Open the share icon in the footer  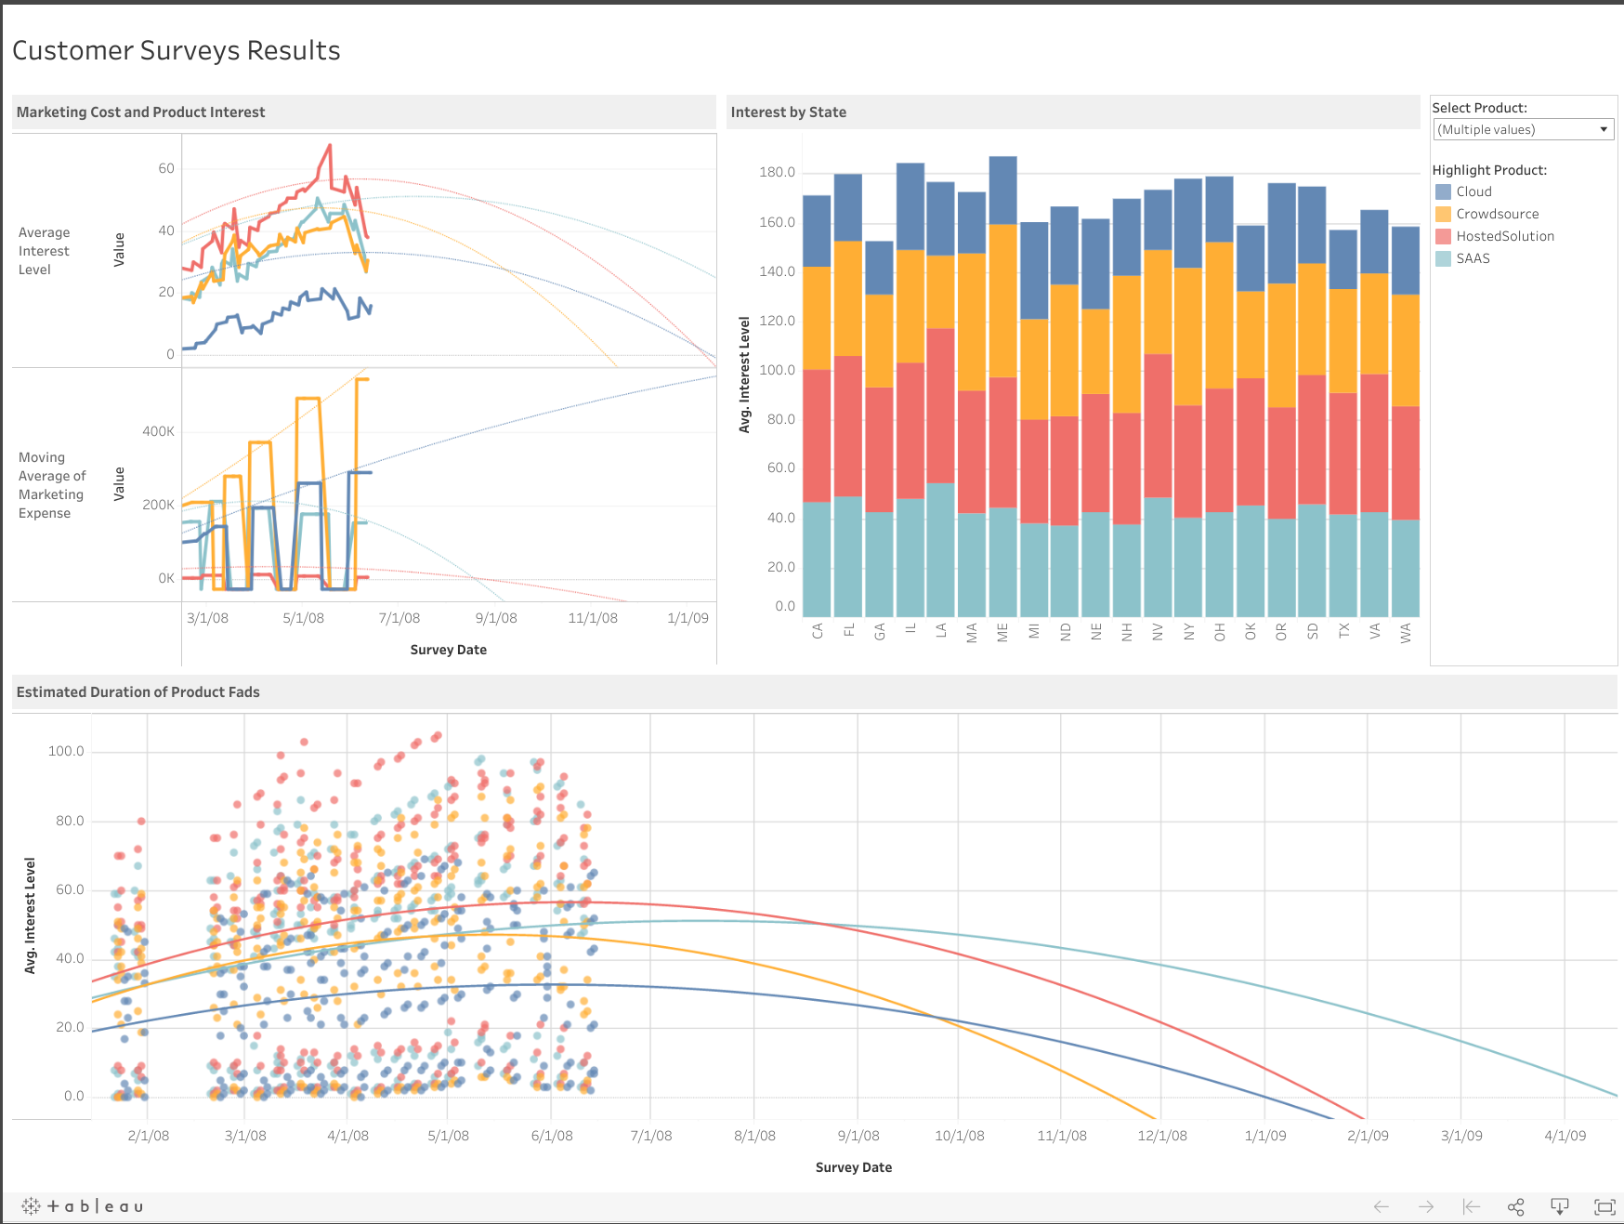pyautogui.click(x=1515, y=1206)
